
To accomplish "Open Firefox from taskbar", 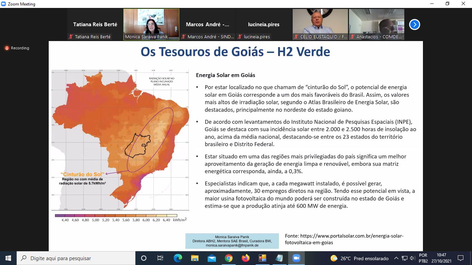I will tap(246, 258).
